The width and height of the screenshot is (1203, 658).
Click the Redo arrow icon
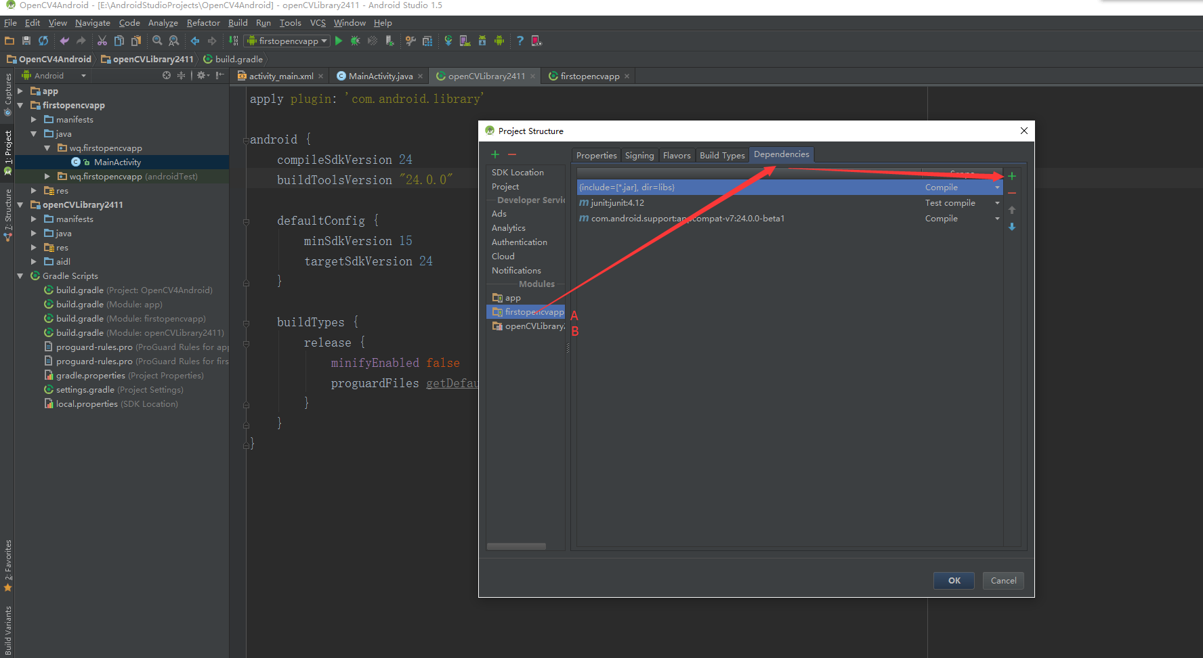coord(81,41)
